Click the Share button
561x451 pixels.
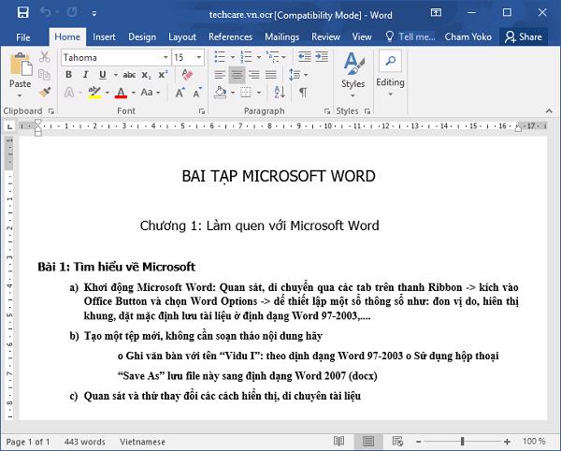click(523, 36)
